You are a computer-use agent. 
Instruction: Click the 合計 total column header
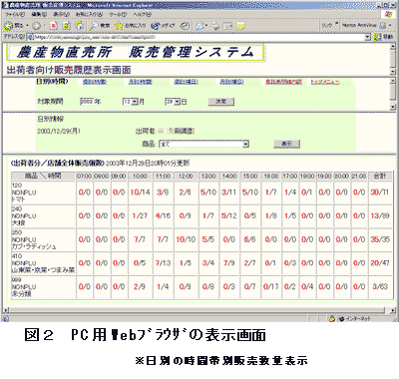[380, 176]
